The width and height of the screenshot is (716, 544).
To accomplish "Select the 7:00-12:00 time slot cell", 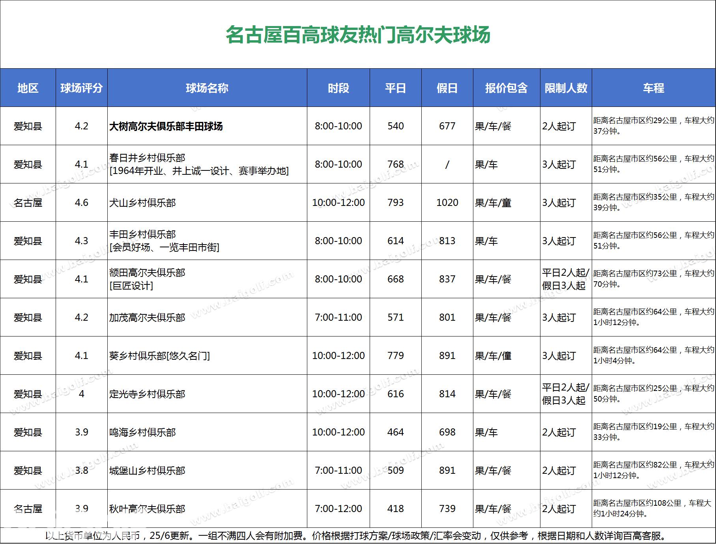I will 338,509.
